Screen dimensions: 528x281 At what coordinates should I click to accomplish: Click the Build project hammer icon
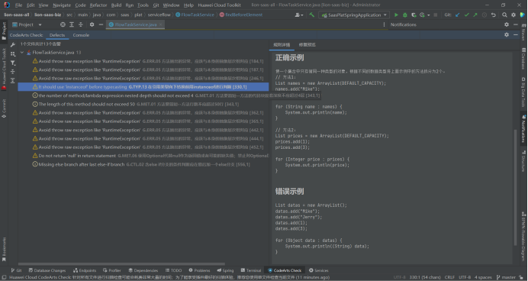[x=312, y=15]
